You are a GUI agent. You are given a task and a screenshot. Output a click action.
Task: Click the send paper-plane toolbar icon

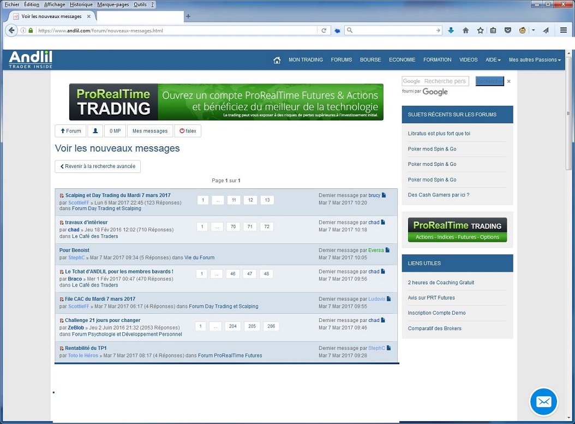click(x=546, y=31)
